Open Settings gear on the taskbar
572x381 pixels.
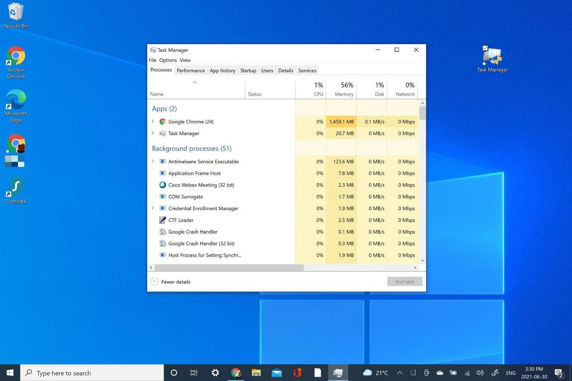coord(215,373)
